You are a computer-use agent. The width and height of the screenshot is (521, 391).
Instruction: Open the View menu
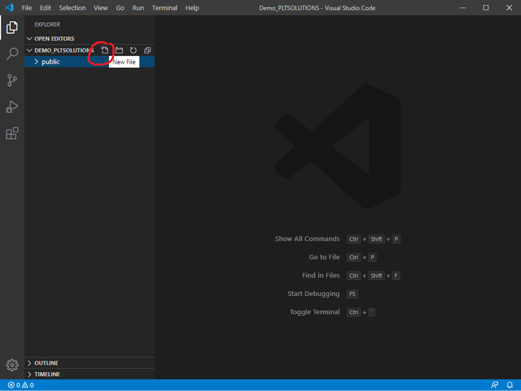101,8
